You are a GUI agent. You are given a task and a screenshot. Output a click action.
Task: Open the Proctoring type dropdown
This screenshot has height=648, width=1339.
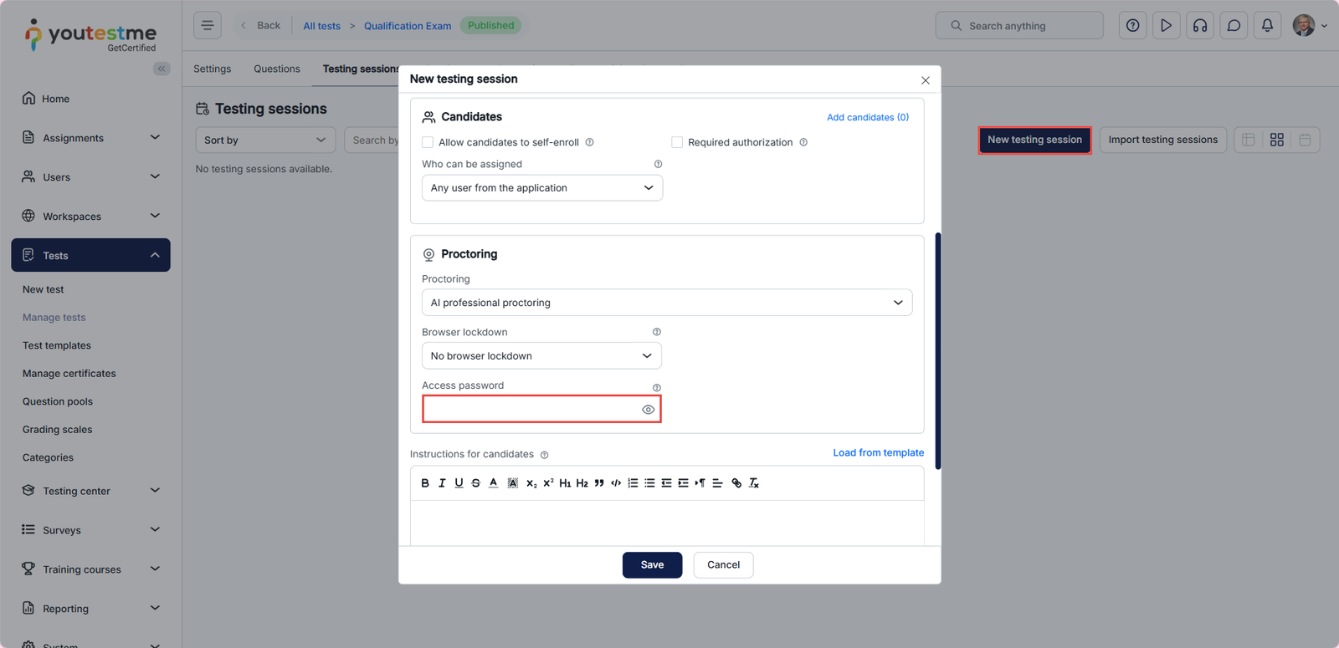click(x=666, y=303)
